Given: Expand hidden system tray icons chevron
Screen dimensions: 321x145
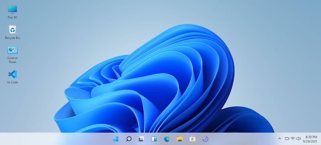Looking at the screenshot, I should click(x=279, y=139).
